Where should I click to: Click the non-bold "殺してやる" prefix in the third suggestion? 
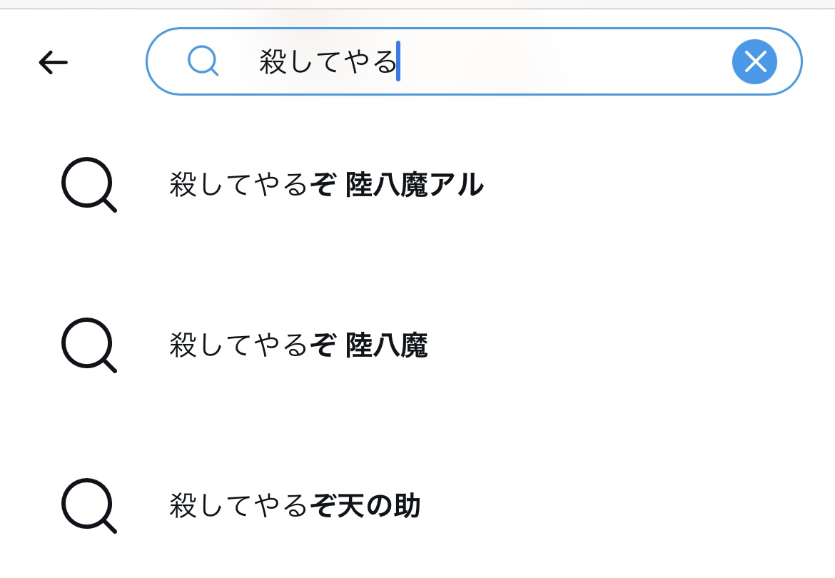pos(238,507)
